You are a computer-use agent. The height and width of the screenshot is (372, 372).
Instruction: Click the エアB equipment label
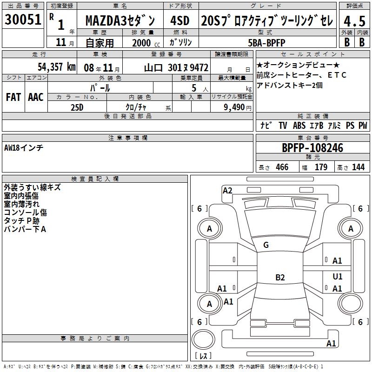[x=317, y=125]
